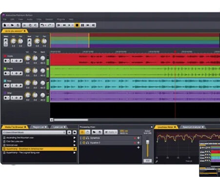Viewport: 220px width, 177px height.
Task: Click the horizontal timeline scrollbar thumb
Action: coord(71,120)
